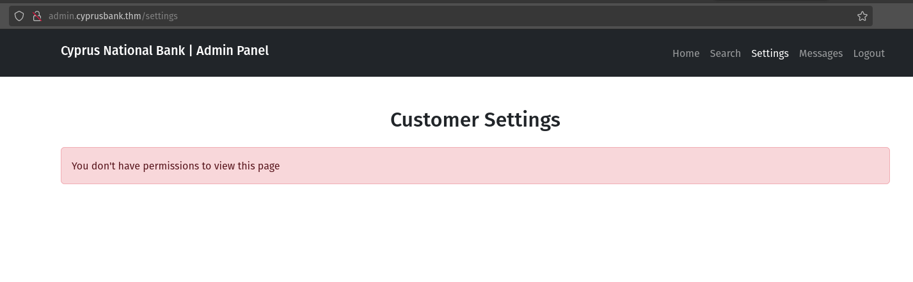The height and width of the screenshot is (282, 913).
Task: Log out using the Logout link
Action: pos(869,54)
